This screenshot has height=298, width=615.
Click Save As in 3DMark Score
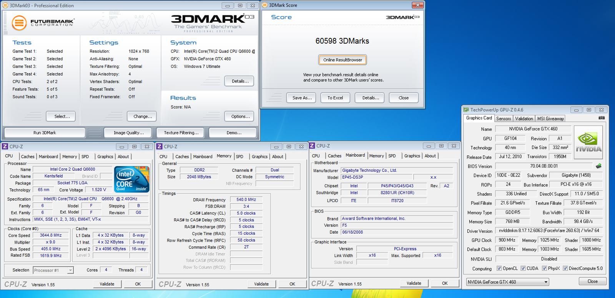pos(302,98)
